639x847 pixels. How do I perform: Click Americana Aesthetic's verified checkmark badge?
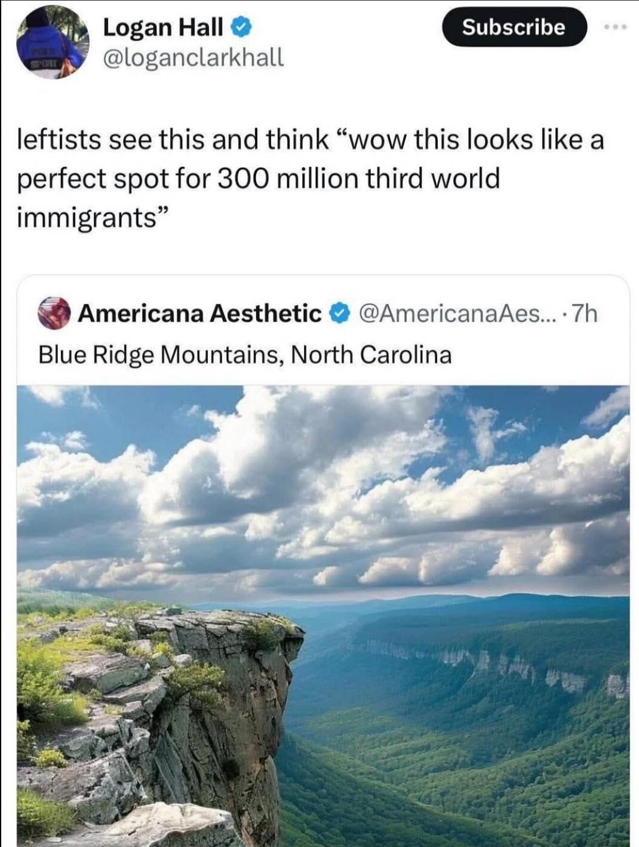pos(340,313)
